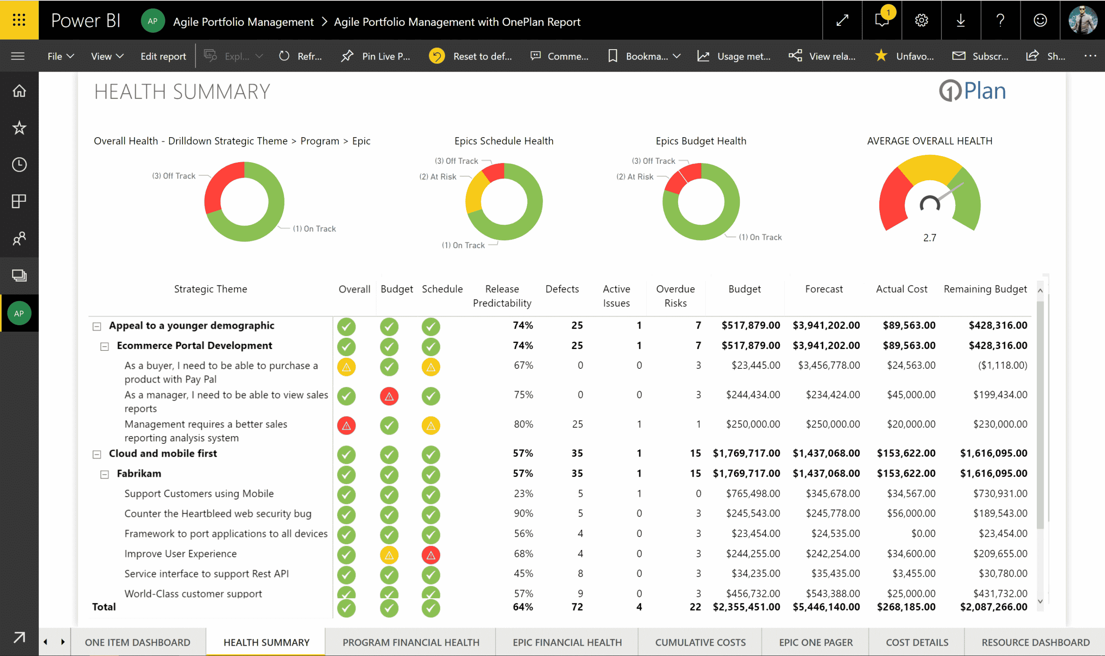Collapse the Cloud and mobile first row

point(97,455)
